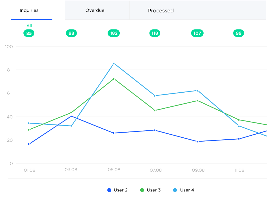The height and width of the screenshot is (201, 267).
Task: Click the blue dot next to User 2
Action: tap(110, 190)
